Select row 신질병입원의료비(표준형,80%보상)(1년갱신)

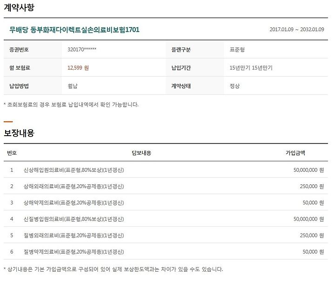166,219
